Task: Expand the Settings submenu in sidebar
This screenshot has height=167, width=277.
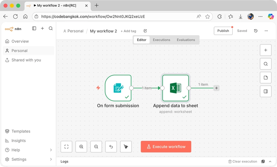Action: click(51, 159)
